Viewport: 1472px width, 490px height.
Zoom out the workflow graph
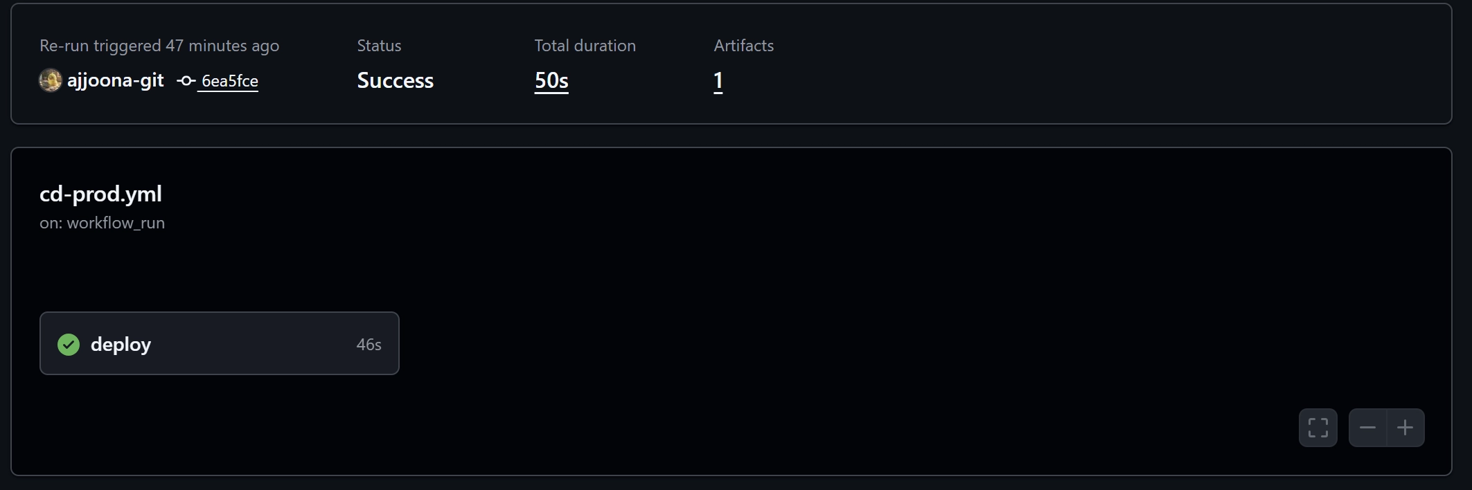(1367, 428)
